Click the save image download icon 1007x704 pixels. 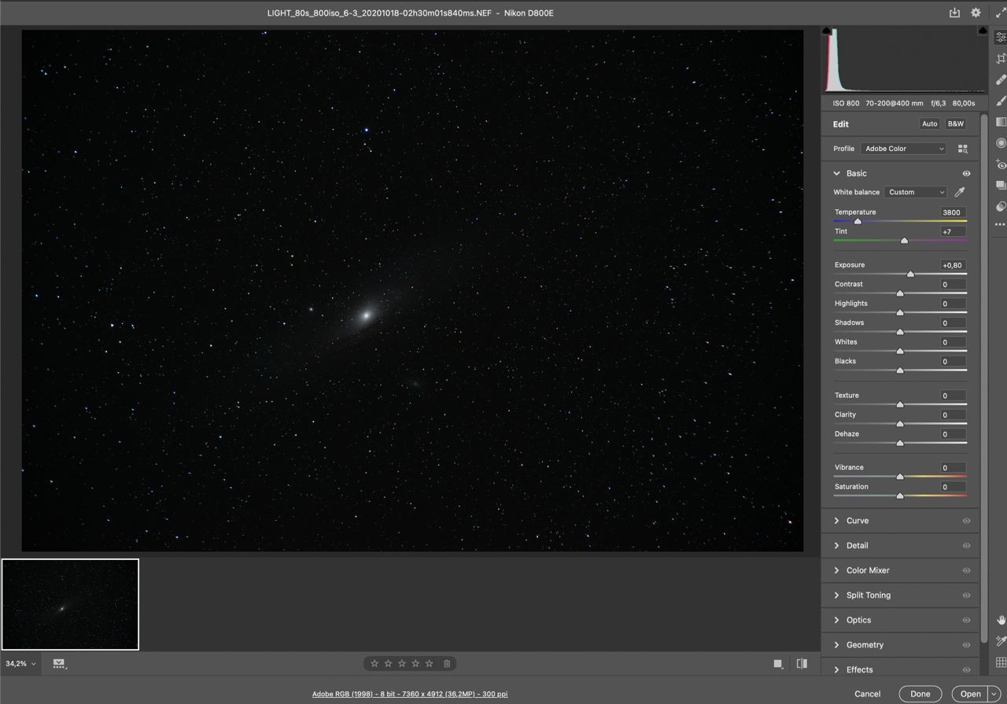click(954, 13)
